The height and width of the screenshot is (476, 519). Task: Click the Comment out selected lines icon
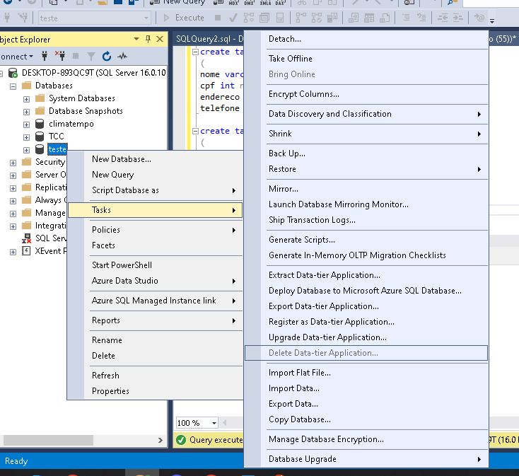(x=406, y=18)
